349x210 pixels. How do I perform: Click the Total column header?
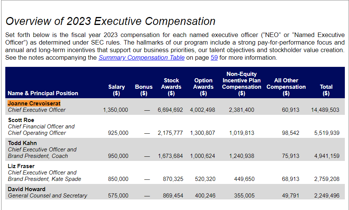point(326,90)
